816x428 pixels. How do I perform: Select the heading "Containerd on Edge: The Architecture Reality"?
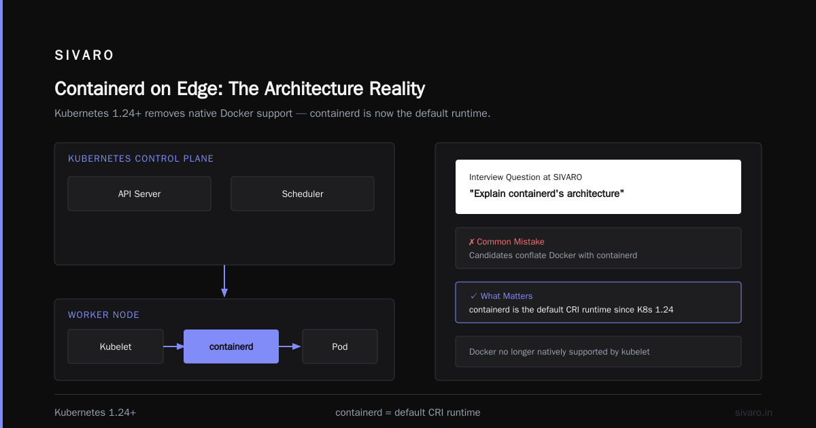[239, 89]
